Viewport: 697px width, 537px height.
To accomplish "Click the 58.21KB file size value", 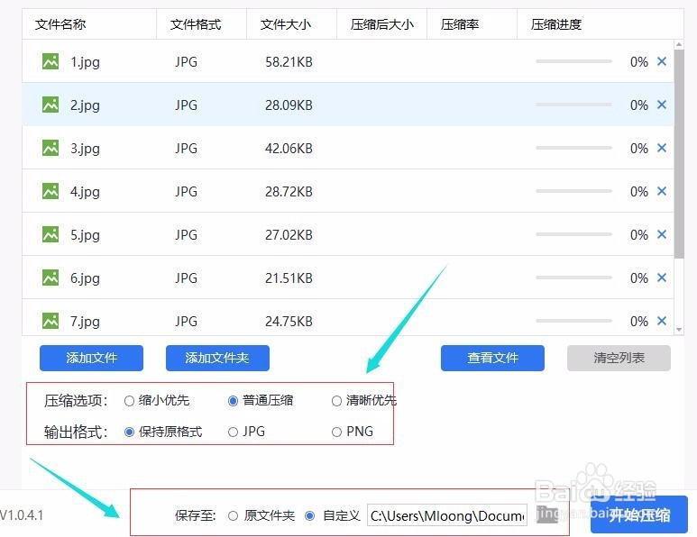I will [289, 62].
